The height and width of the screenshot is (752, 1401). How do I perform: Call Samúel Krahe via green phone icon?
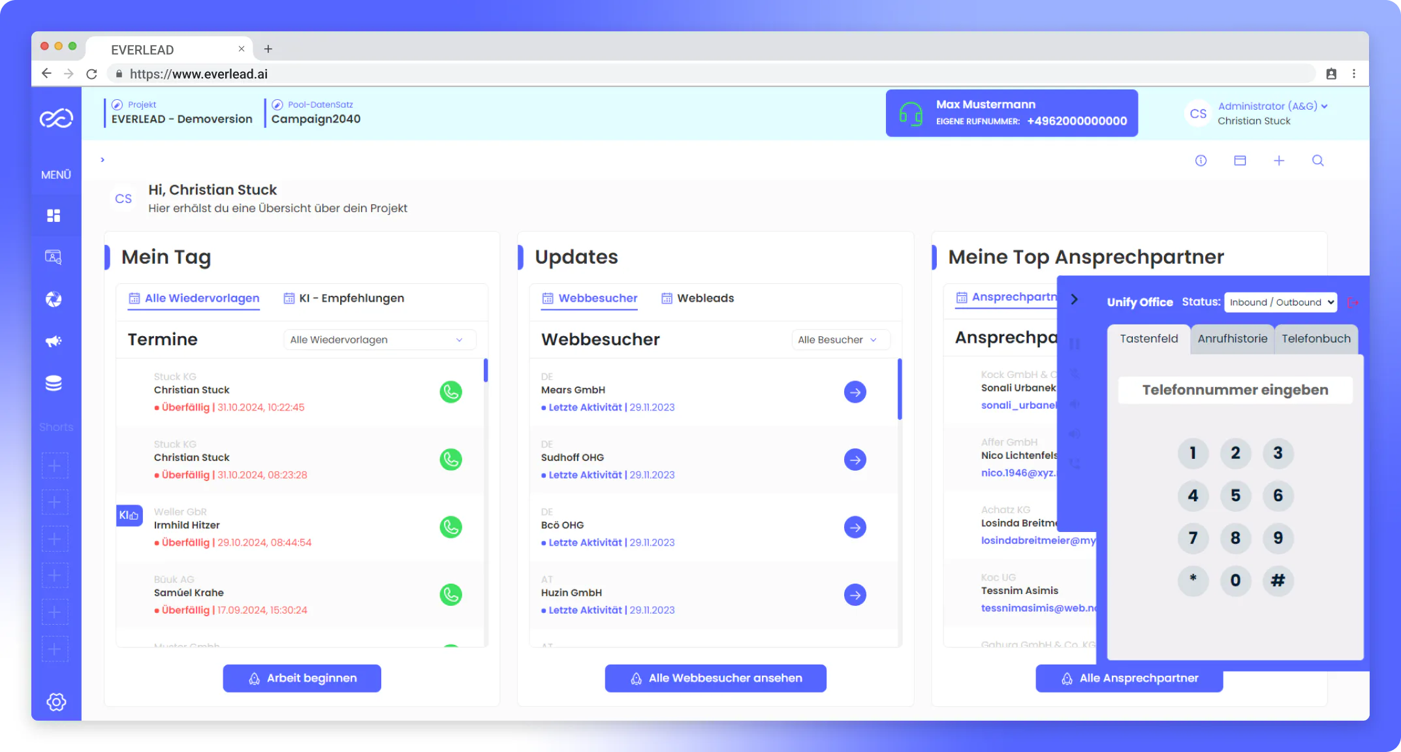(450, 595)
